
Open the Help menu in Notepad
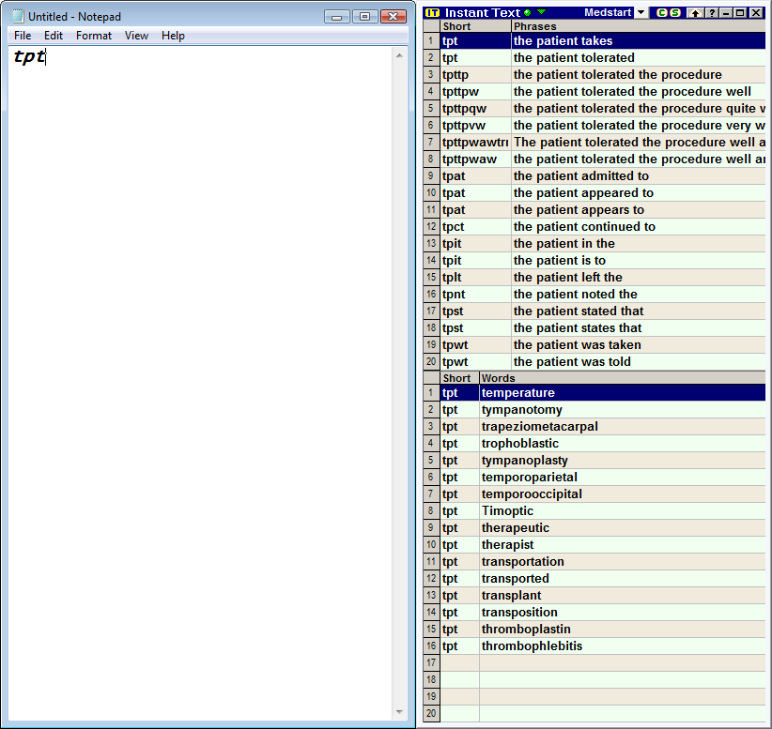coord(173,36)
